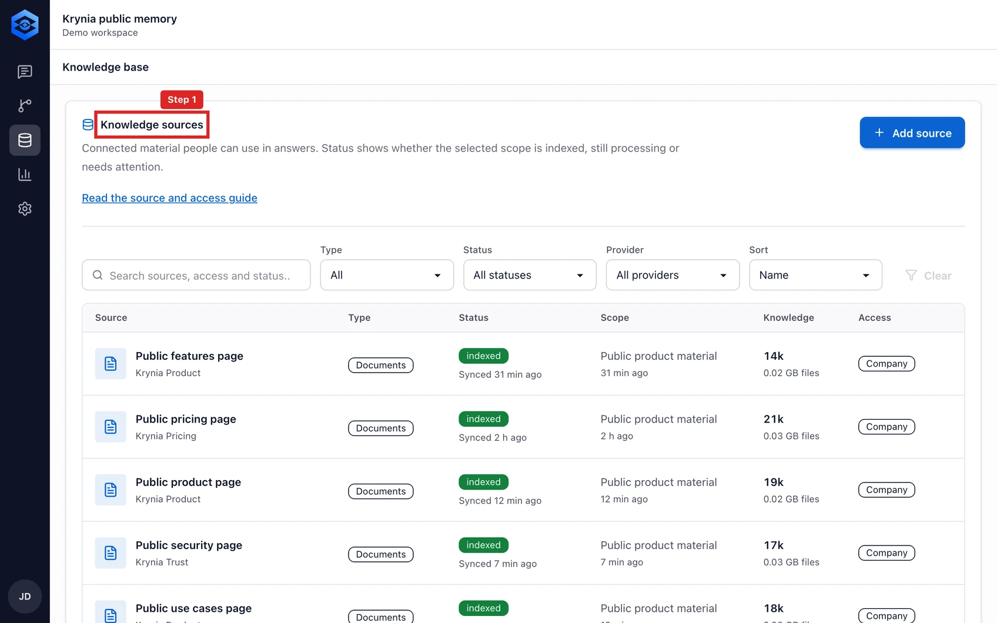
Task: Click Synced 31 min ago text
Action: pyautogui.click(x=500, y=374)
